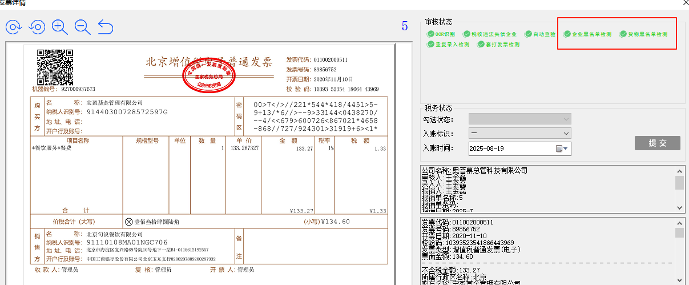Screen dimensions: 689x285
Task: Click the undo/reset arrow icon
Action: click(x=106, y=27)
